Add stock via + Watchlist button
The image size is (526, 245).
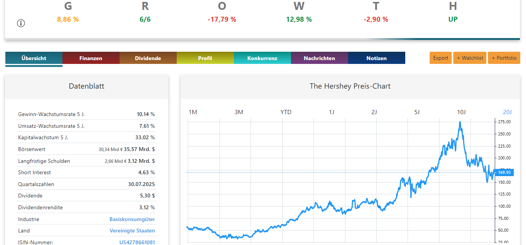point(470,58)
